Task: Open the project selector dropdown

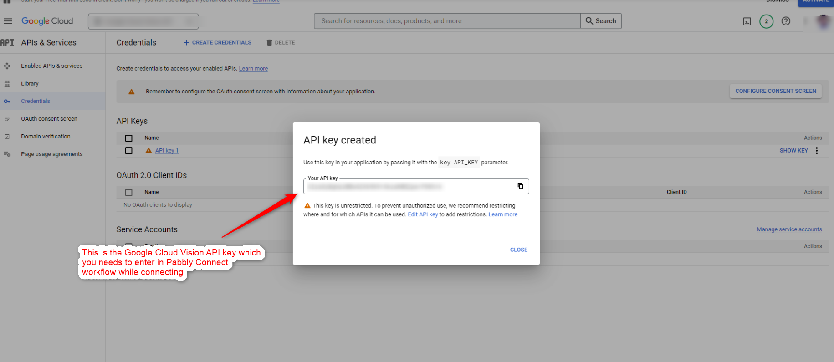Action: coord(143,21)
